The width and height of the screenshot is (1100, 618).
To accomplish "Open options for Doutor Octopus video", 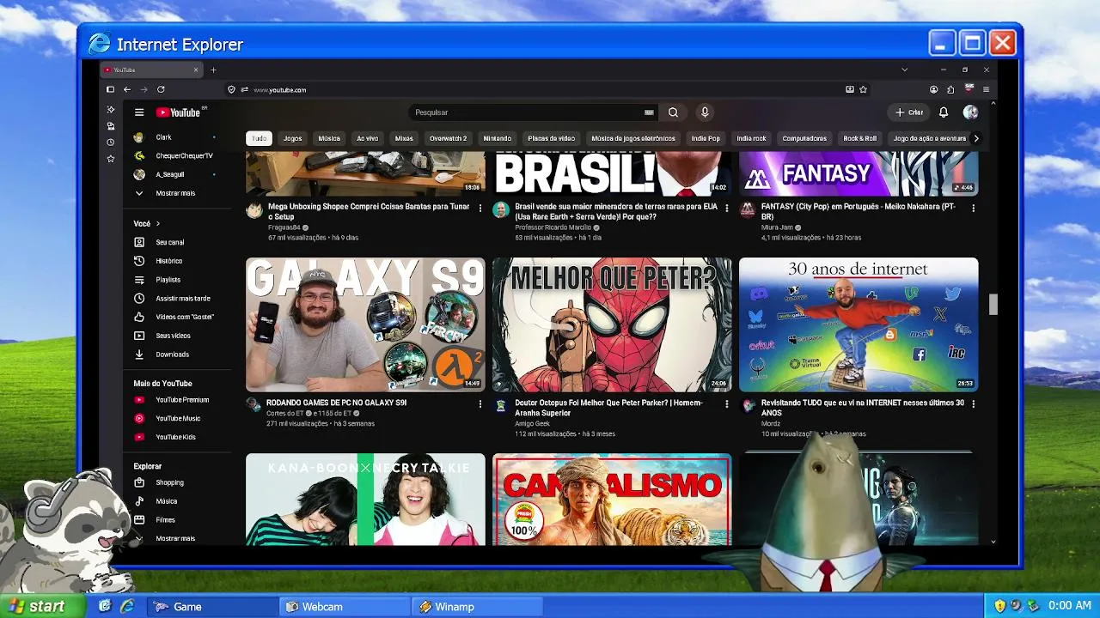I will point(727,403).
